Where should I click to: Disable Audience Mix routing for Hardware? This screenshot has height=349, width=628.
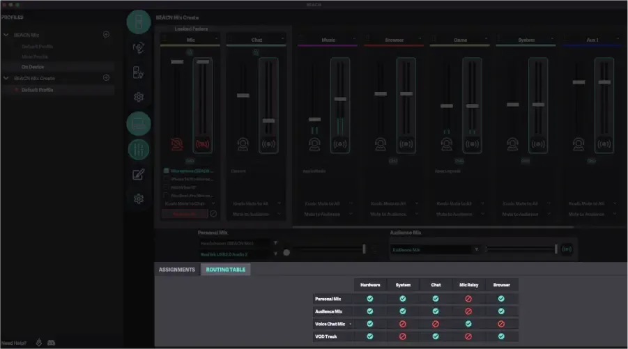(x=370, y=311)
